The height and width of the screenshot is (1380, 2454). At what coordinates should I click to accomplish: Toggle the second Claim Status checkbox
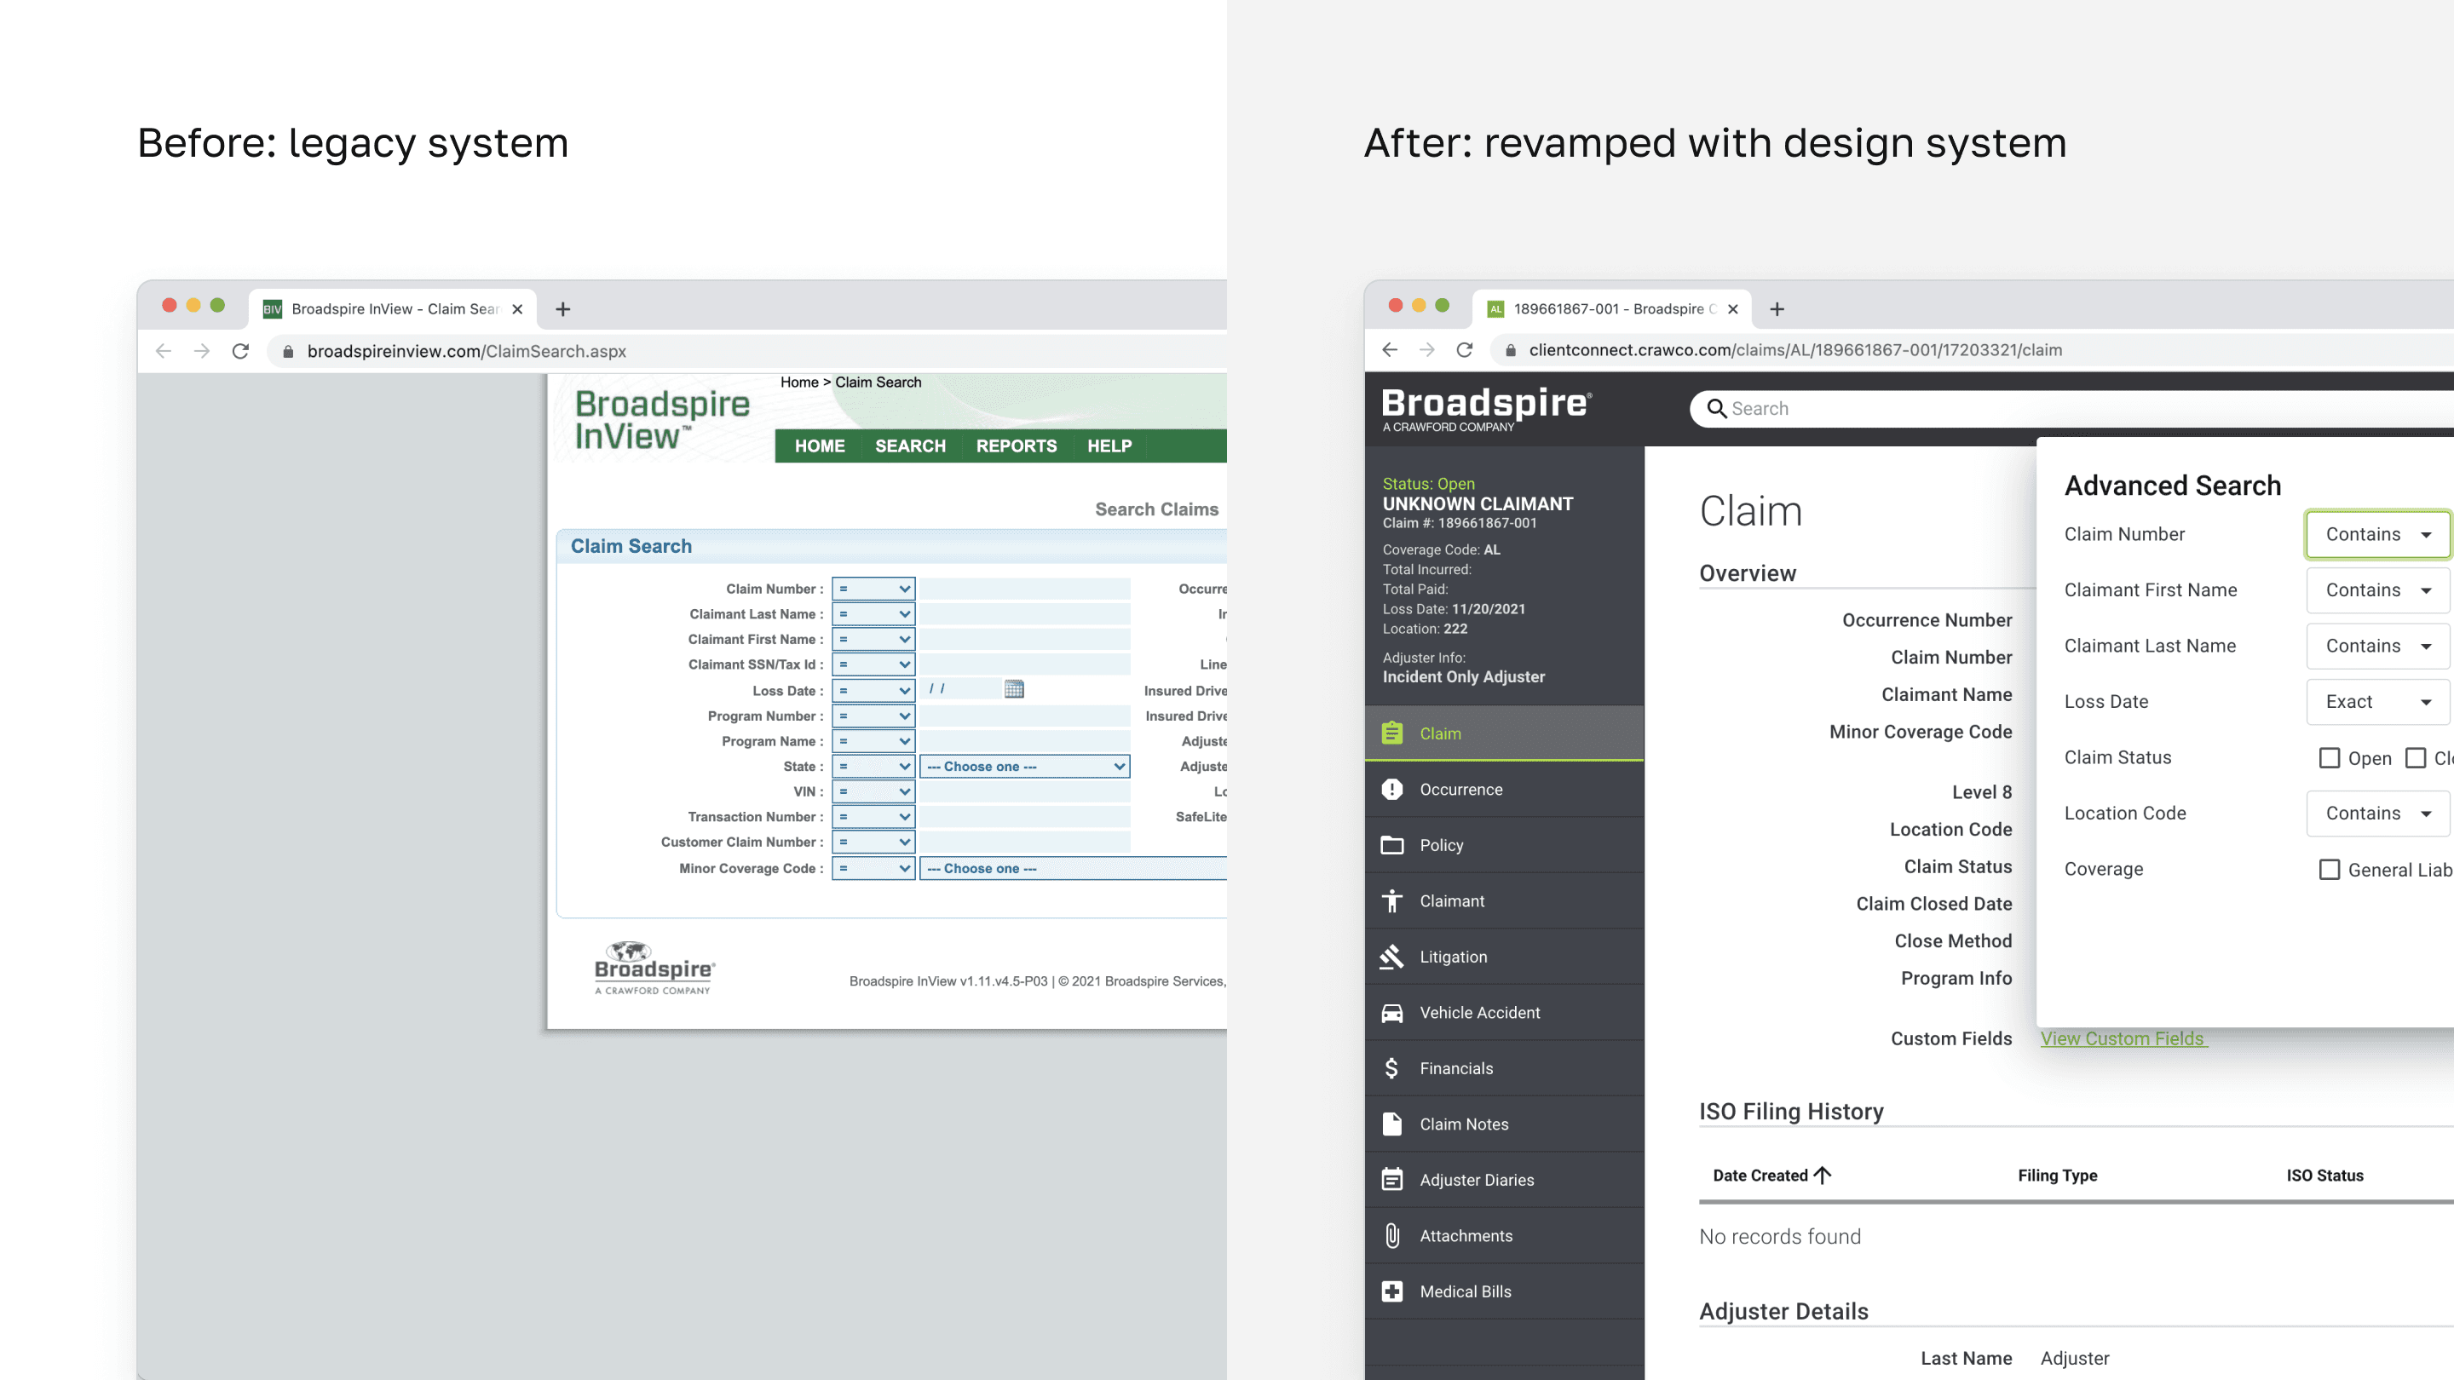point(2415,758)
